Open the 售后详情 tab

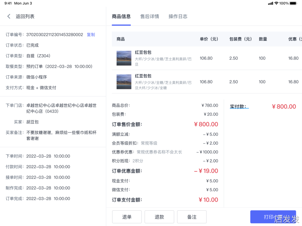click(150, 16)
